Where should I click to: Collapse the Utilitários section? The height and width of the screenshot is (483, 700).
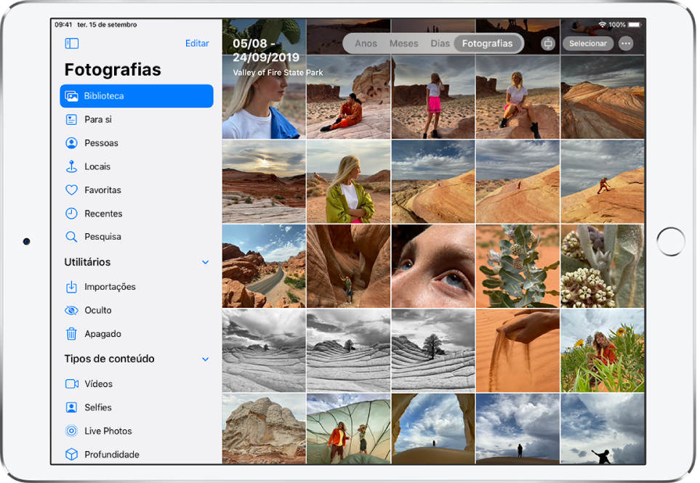click(x=206, y=262)
